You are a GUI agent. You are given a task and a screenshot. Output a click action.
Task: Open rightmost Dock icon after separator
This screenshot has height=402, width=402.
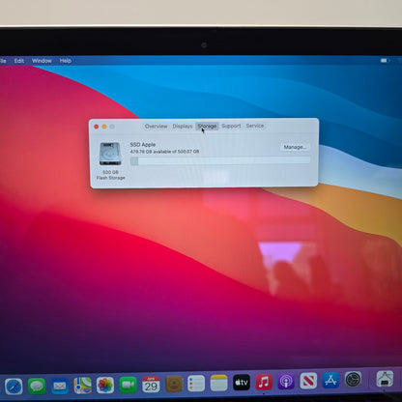[385, 379]
